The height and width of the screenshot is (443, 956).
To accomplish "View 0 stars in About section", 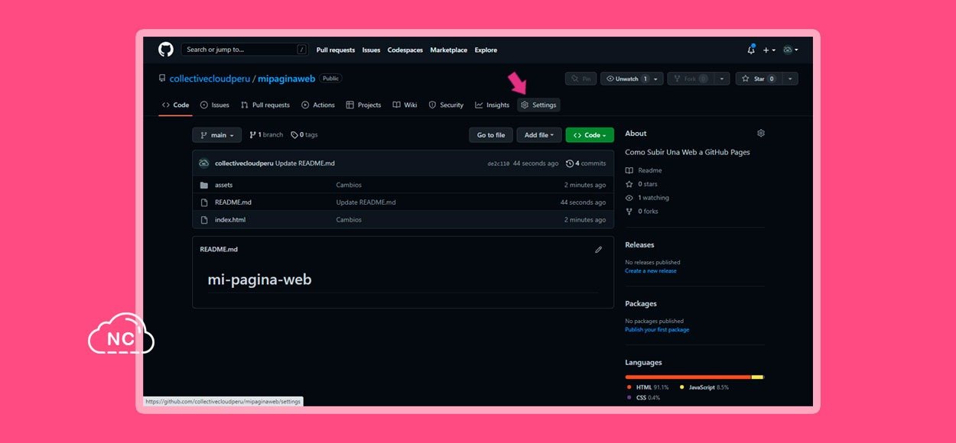I will pyautogui.click(x=641, y=184).
